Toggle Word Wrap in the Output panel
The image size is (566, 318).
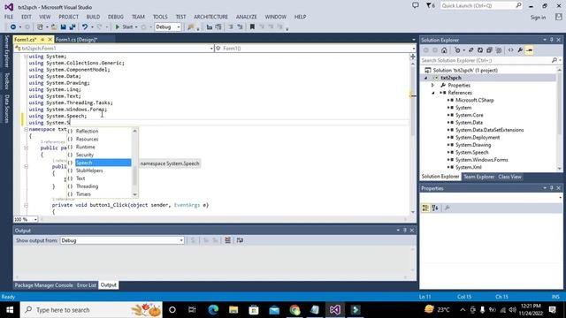tap(240, 240)
